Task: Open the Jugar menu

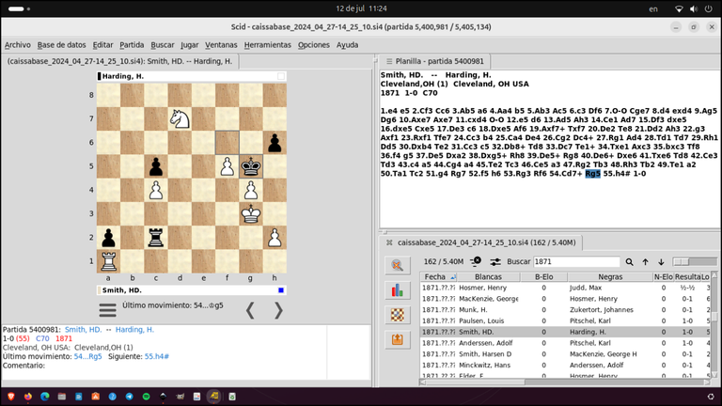Action: click(189, 45)
